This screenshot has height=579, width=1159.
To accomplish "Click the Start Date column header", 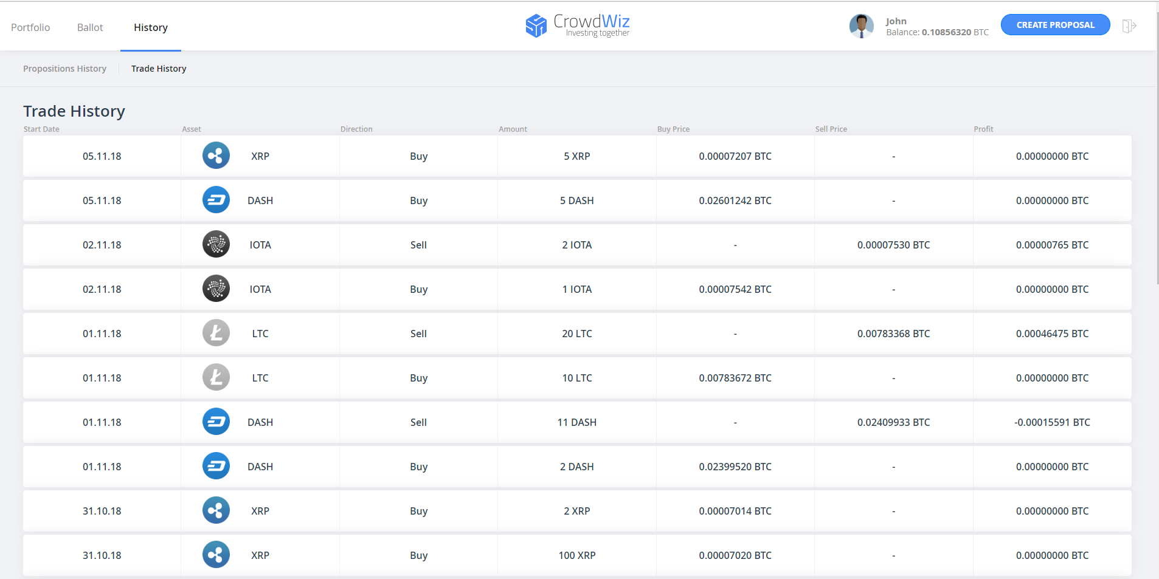I will pyautogui.click(x=41, y=129).
